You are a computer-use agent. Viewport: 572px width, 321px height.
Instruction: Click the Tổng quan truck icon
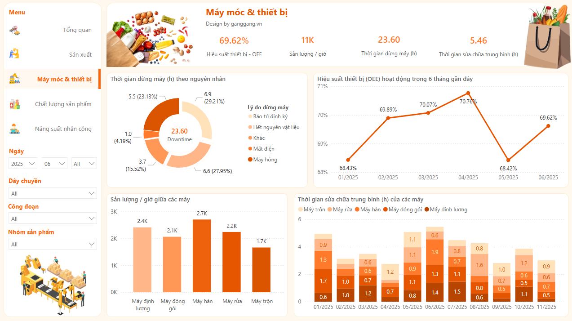[14, 30]
